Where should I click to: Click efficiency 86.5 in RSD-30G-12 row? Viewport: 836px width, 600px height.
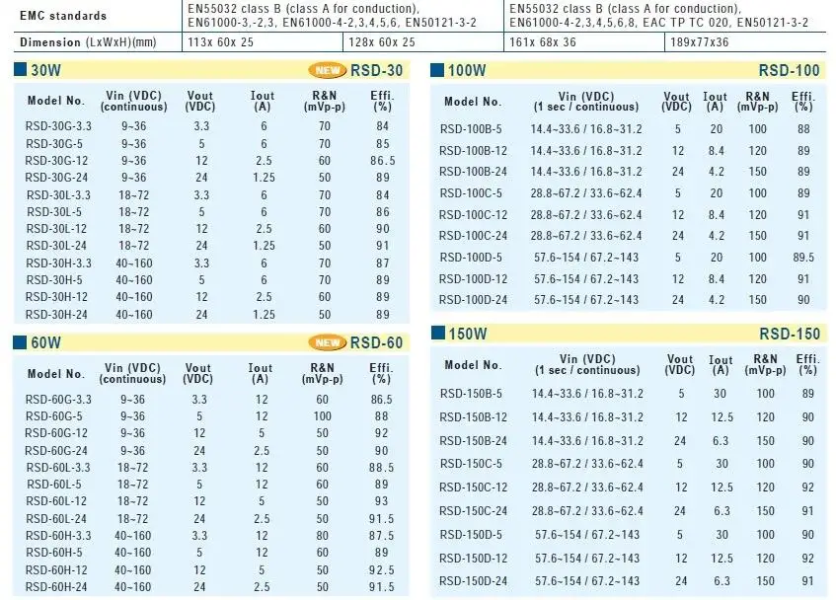pos(382,161)
